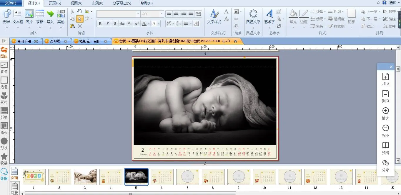Open the font name dropdown

pos(138,14)
